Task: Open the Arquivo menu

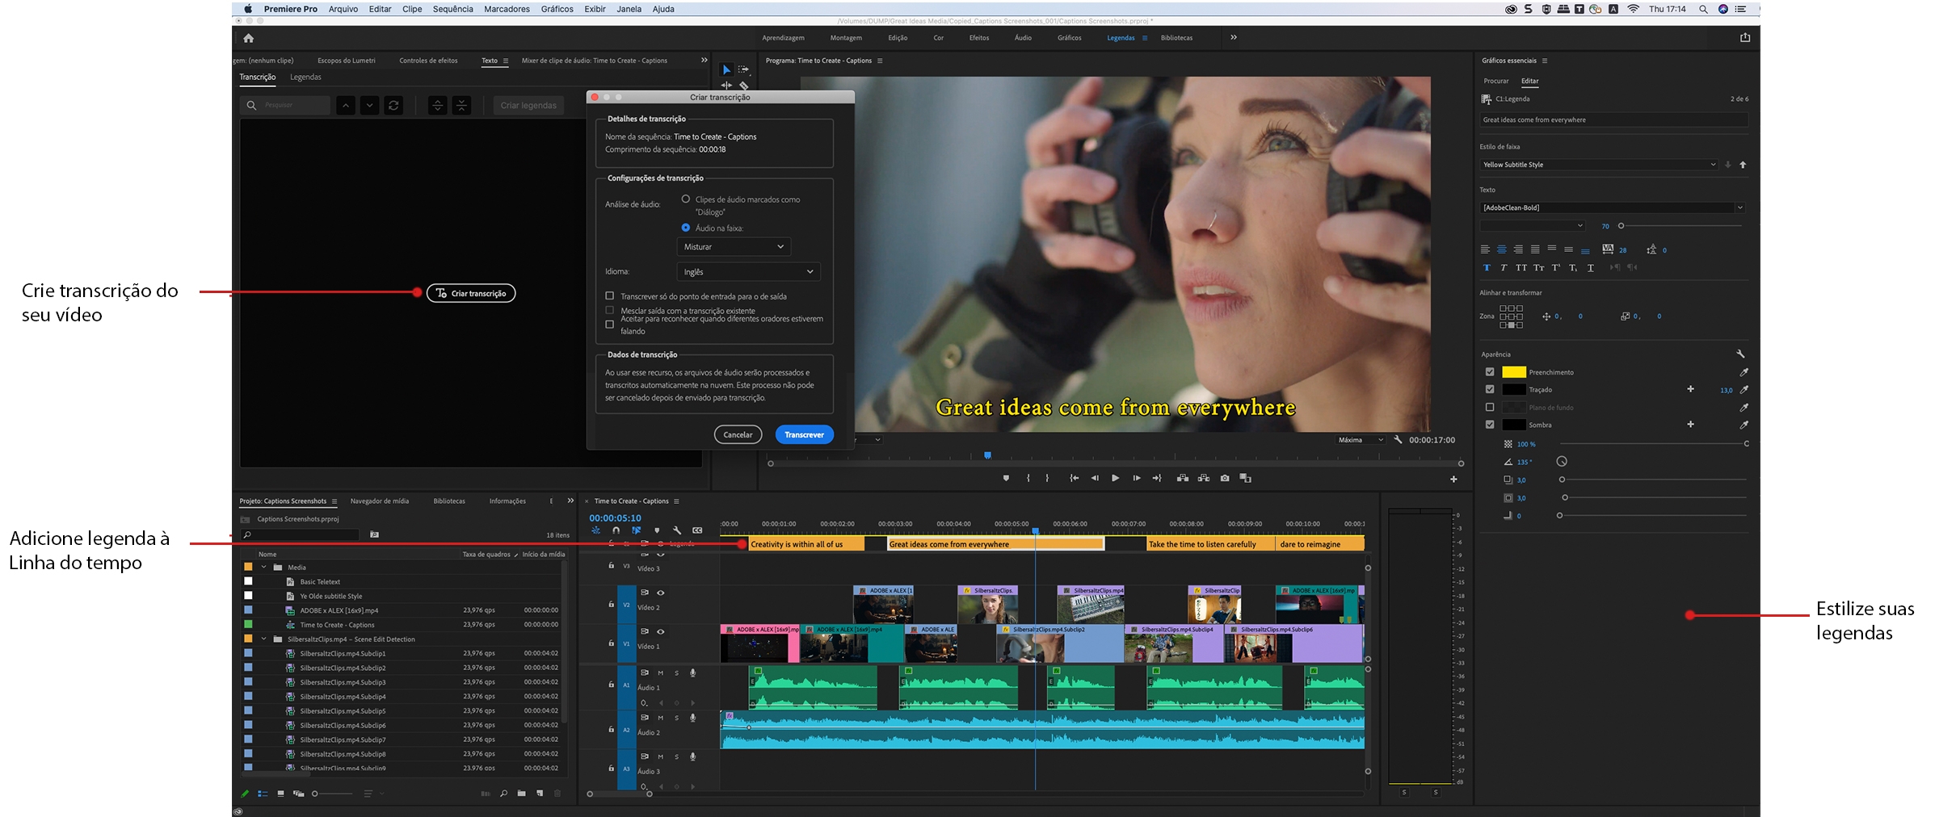Action: coord(343,9)
